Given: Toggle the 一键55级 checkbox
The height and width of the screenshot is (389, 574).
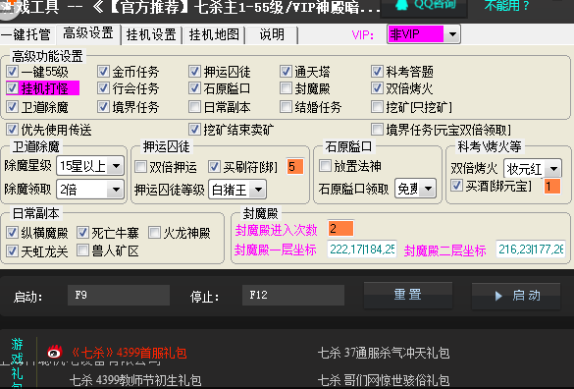Looking at the screenshot, I should (12, 71).
